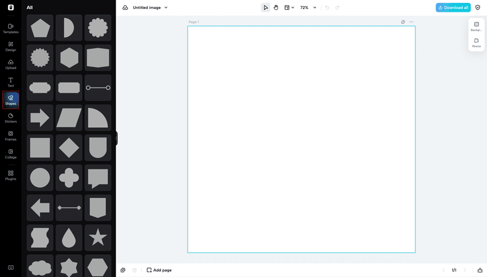Open the Design panel
The image size is (487, 277).
click(x=11, y=47)
